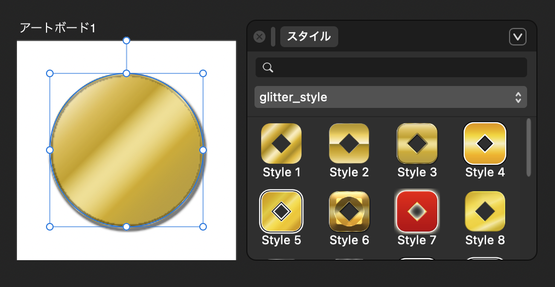Select the Style 5 outlined swatch
The width and height of the screenshot is (555, 287).
click(x=281, y=211)
